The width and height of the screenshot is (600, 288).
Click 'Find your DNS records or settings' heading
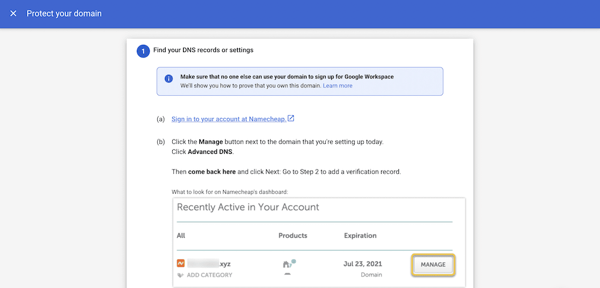(203, 50)
